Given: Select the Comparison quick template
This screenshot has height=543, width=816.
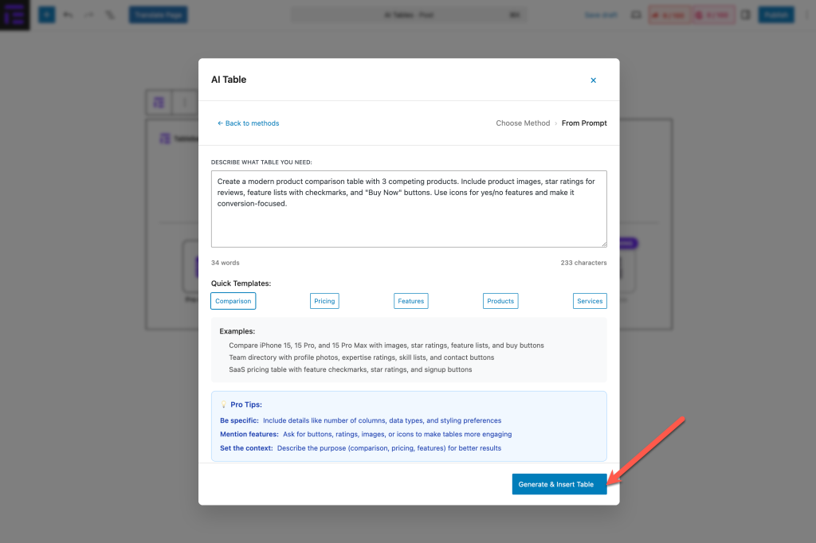Looking at the screenshot, I should [x=233, y=301].
